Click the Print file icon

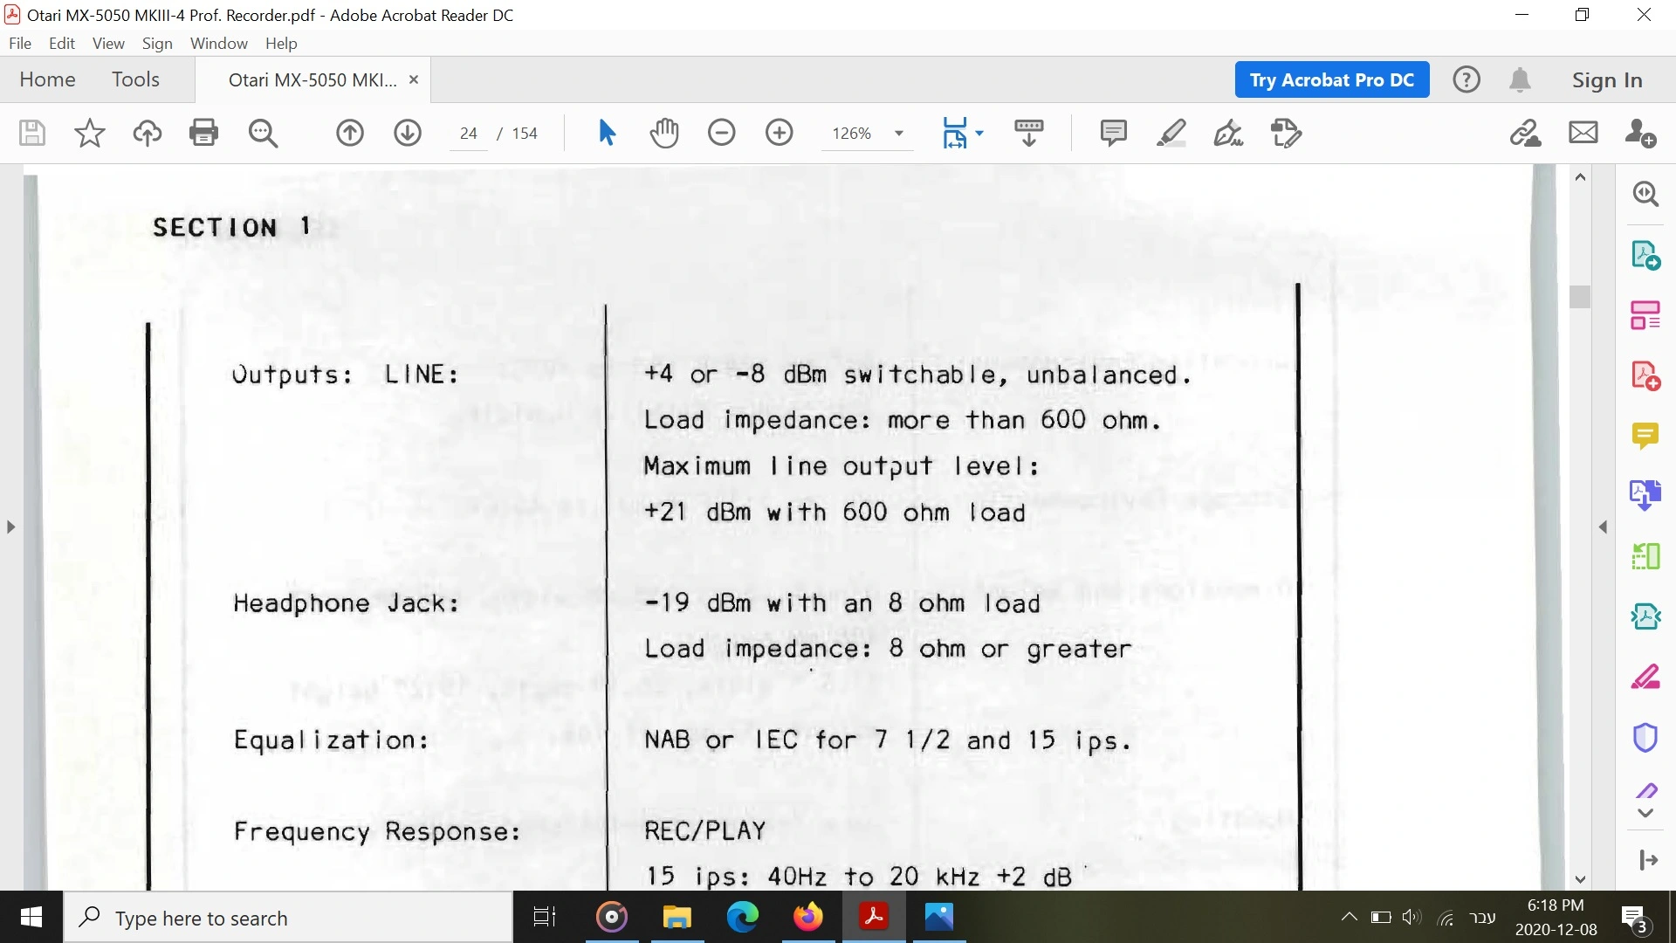click(x=203, y=133)
